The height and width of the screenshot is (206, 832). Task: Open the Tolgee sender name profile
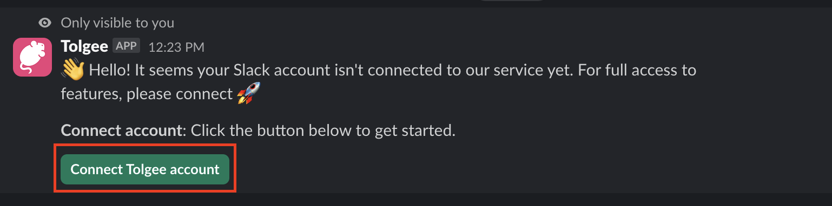(84, 46)
